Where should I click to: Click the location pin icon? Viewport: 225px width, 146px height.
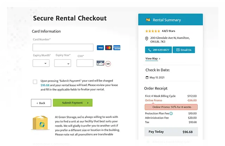tap(147, 39)
